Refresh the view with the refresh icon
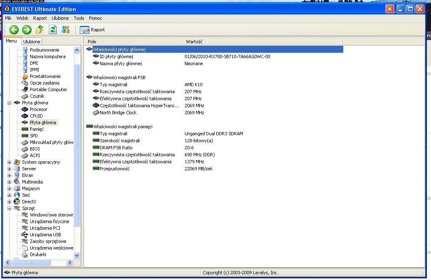 [53, 30]
